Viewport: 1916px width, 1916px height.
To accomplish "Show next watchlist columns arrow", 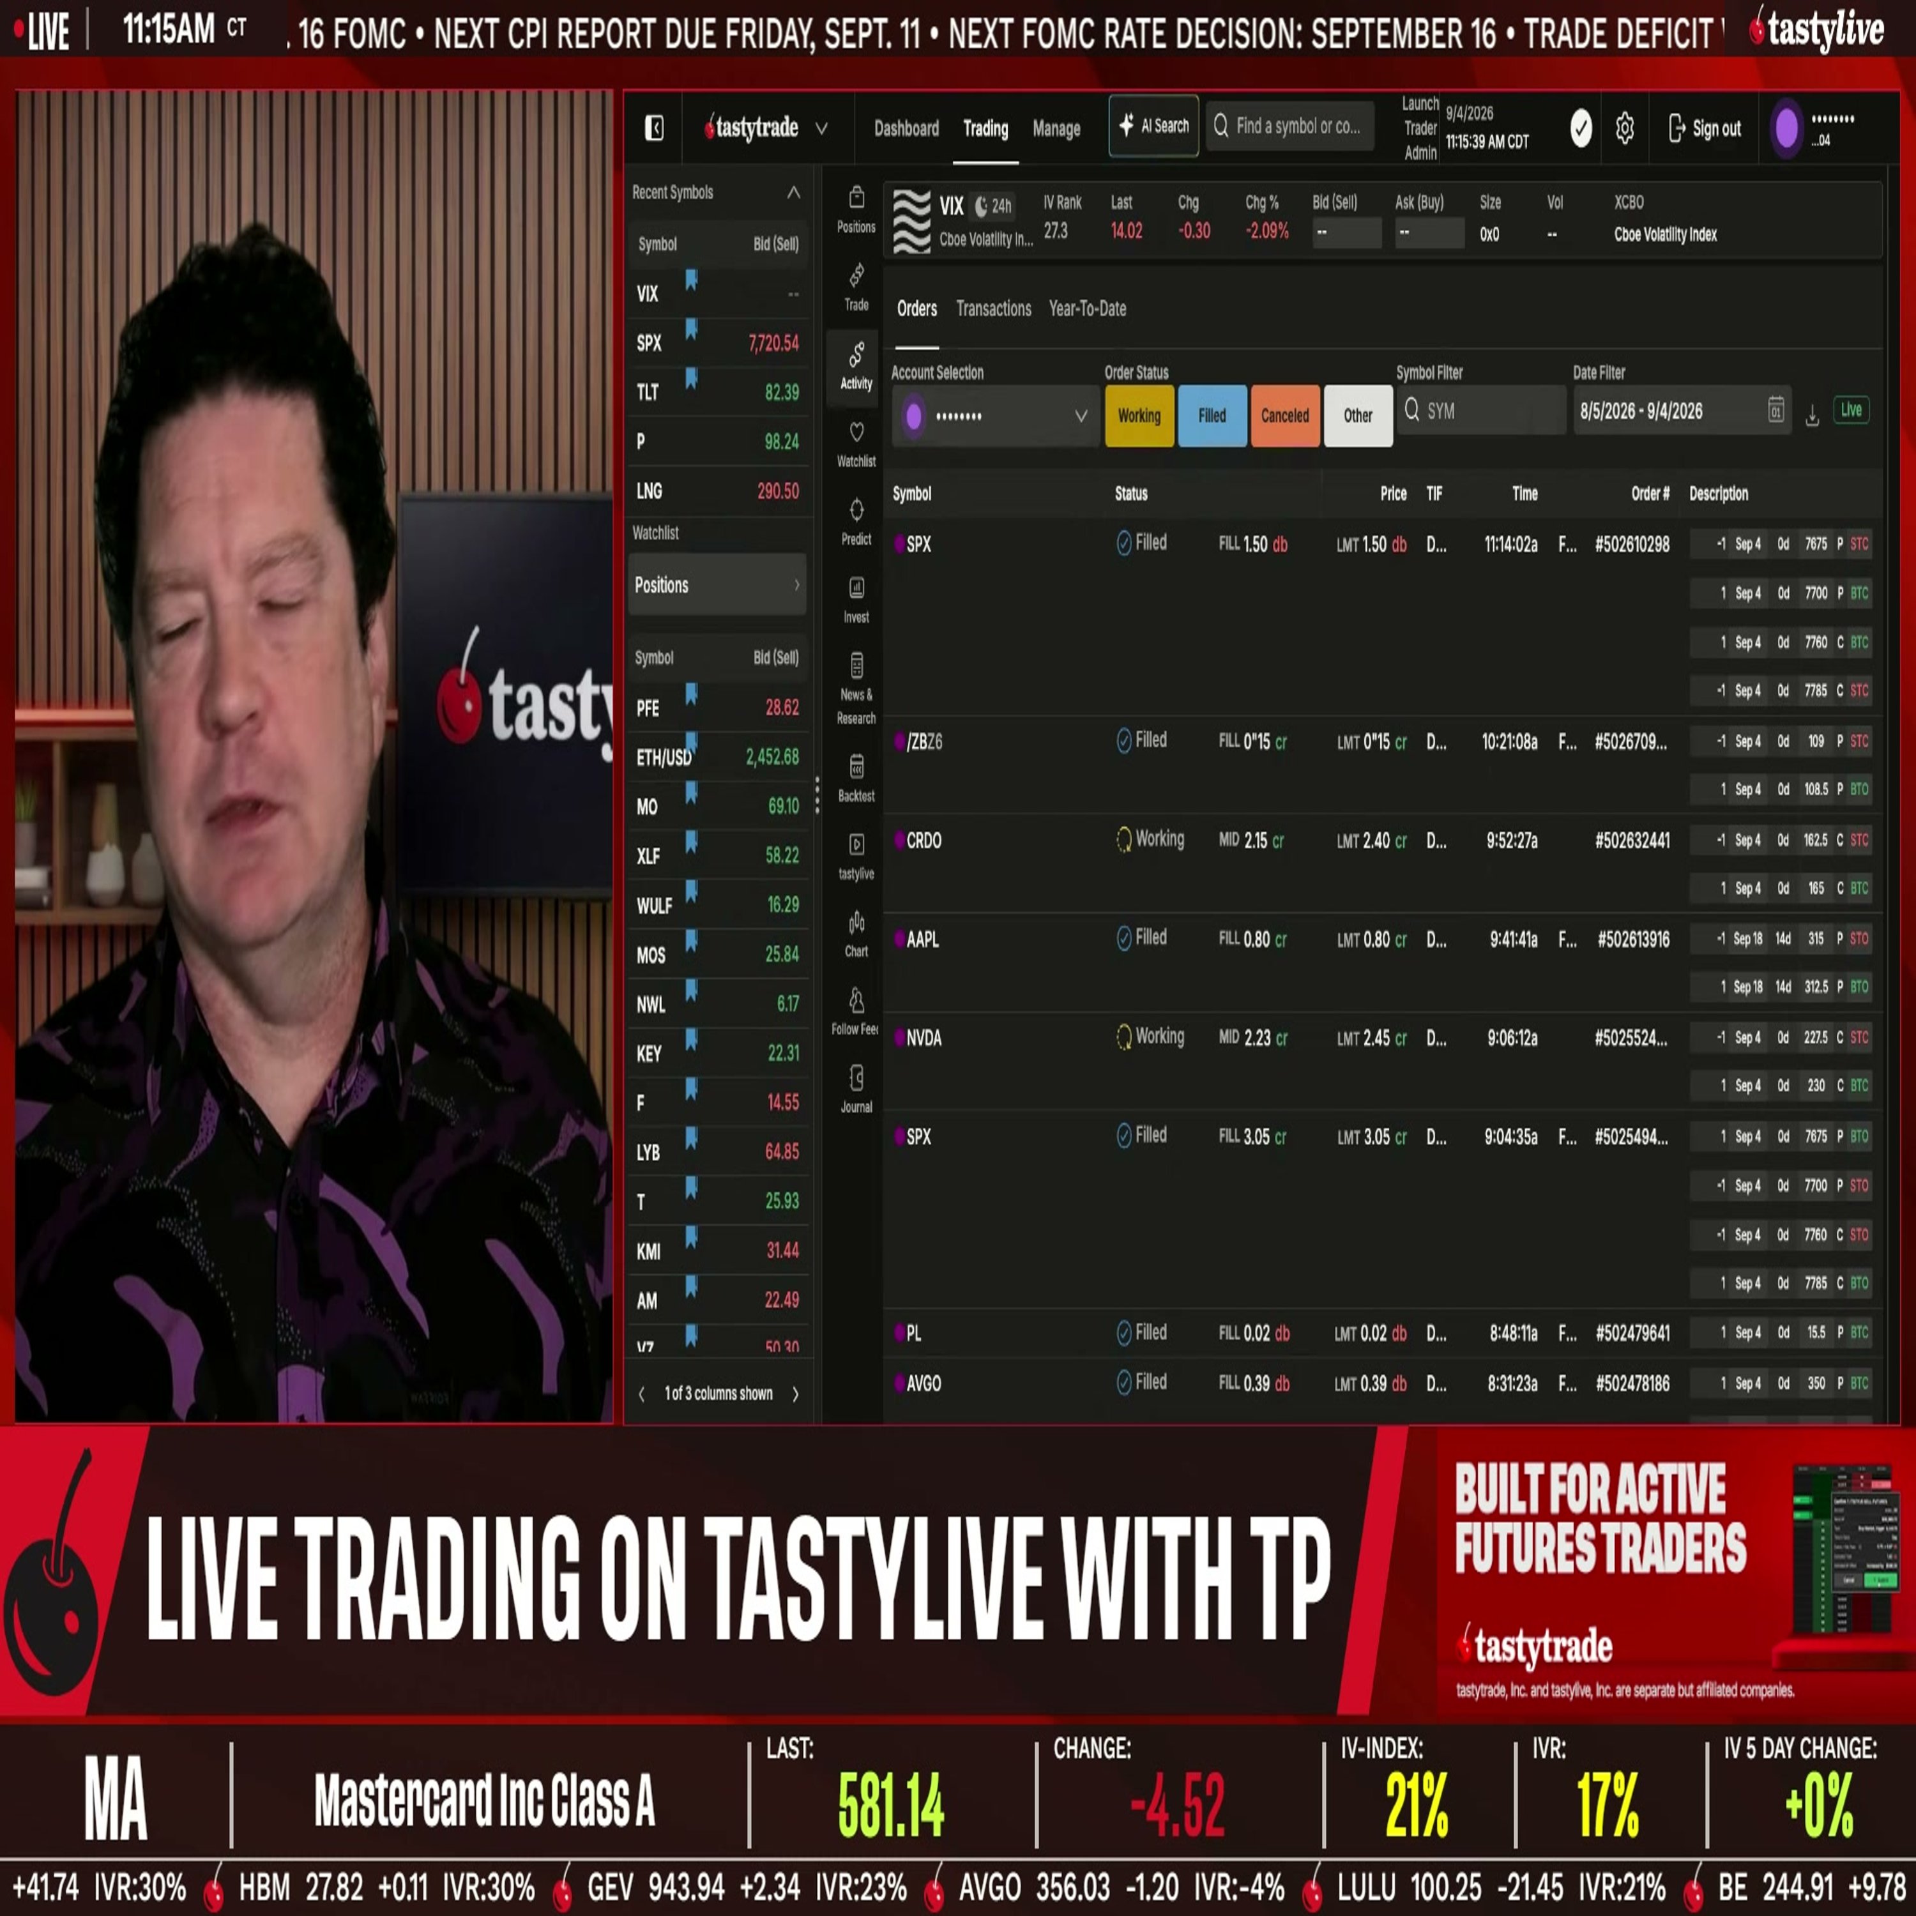I will [x=795, y=1394].
